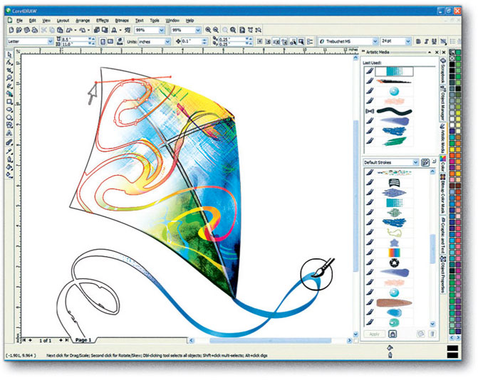Open the 24 pt font size dropdown
Image resolution: width=478 pixels, height=380 pixels.
coord(408,41)
